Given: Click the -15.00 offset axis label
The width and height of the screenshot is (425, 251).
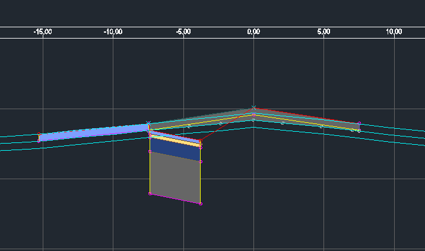Looking at the screenshot, I should (x=43, y=32).
